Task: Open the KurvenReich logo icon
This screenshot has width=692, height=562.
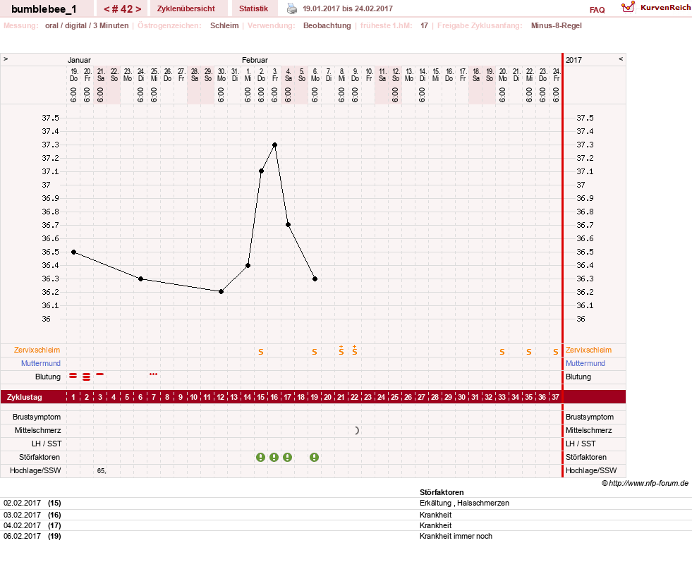Action: (628, 7)
